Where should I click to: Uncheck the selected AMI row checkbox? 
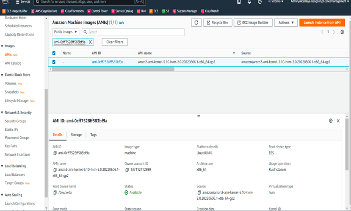click(x=54, y=62)
